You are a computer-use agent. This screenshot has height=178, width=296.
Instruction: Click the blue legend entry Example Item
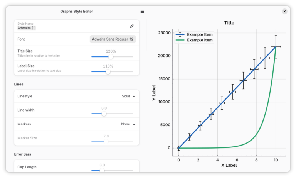coord(199,34)
